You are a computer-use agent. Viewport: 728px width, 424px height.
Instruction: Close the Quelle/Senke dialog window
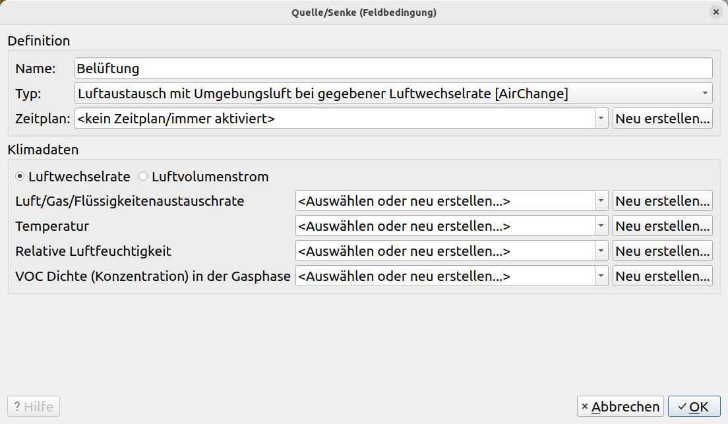tap(716, 12)
